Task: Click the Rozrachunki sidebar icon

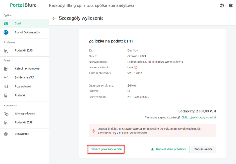Action: (6, 87)
